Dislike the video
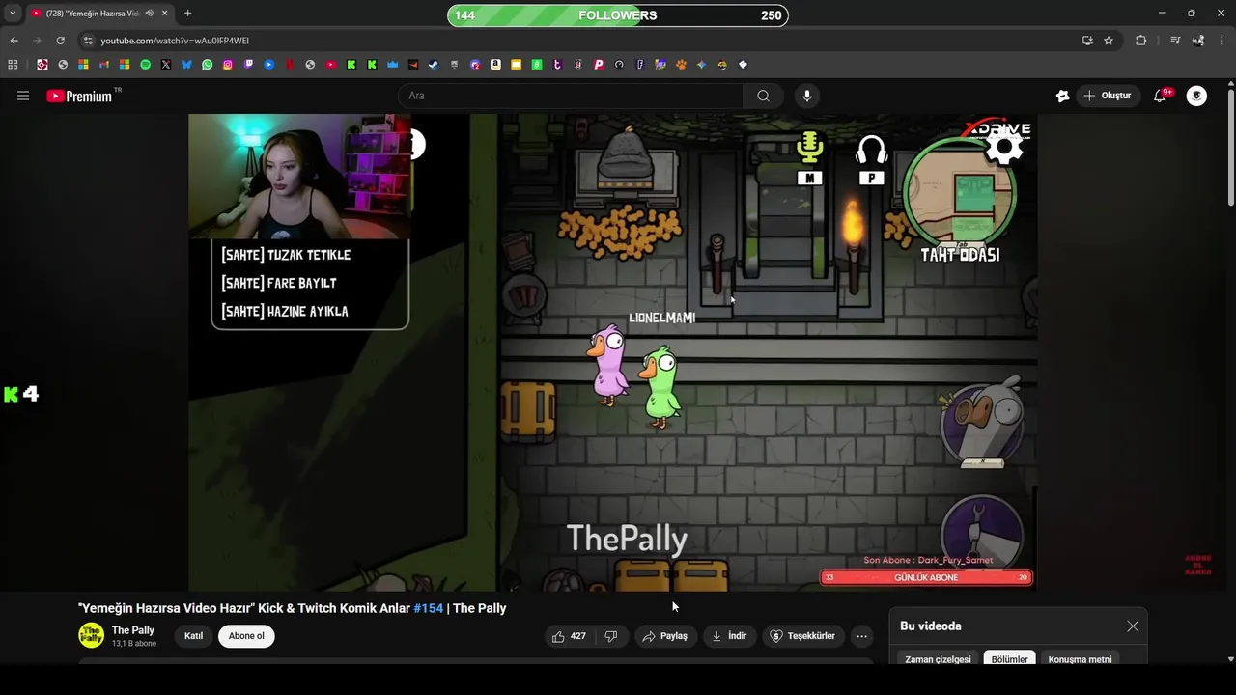Screen dimensions: 1236x695 coord(610,636)
